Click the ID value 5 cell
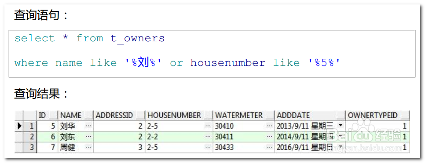Screen dimensions: 425x163 (48, 126)
